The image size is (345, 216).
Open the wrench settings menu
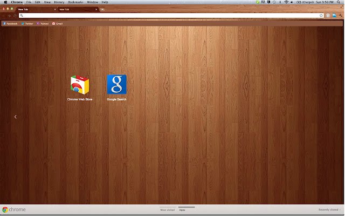click(341, 16)
